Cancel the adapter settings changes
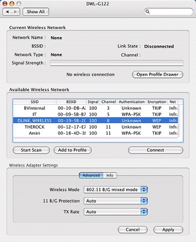This screenshot has width=196, height=242. (132, 229)
